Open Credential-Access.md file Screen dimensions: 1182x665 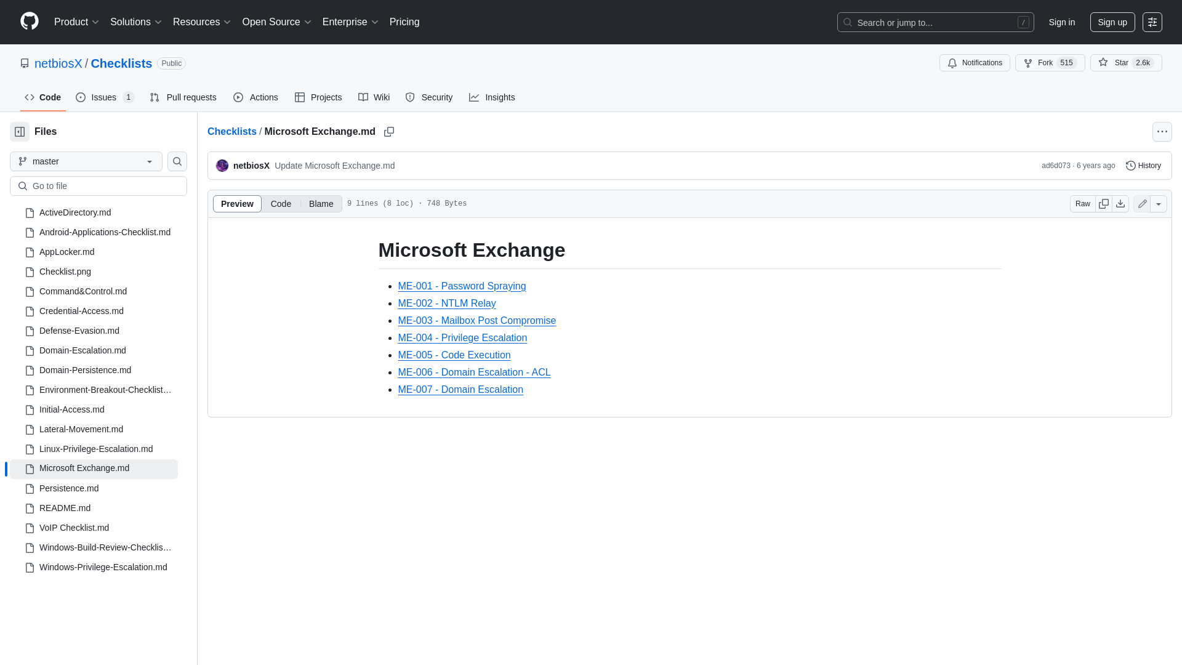[x=94, y=312]
